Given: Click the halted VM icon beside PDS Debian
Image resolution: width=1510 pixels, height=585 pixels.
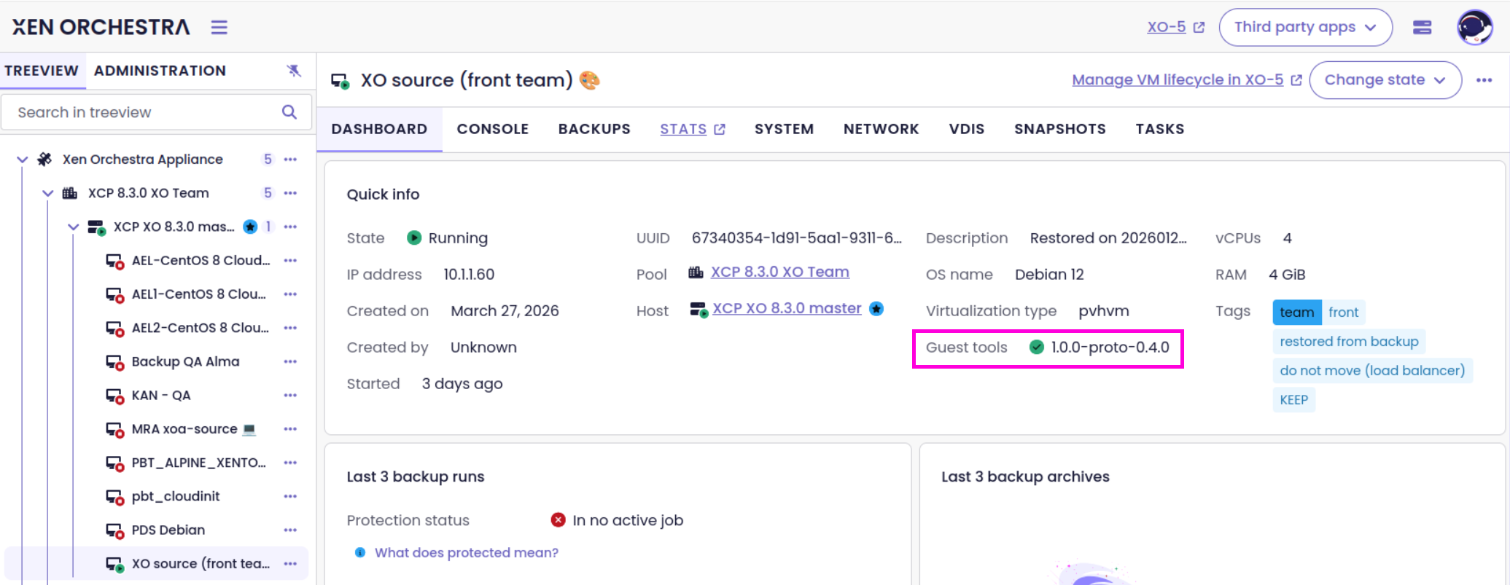Looking at the screenshot, I should coord(114,530).
